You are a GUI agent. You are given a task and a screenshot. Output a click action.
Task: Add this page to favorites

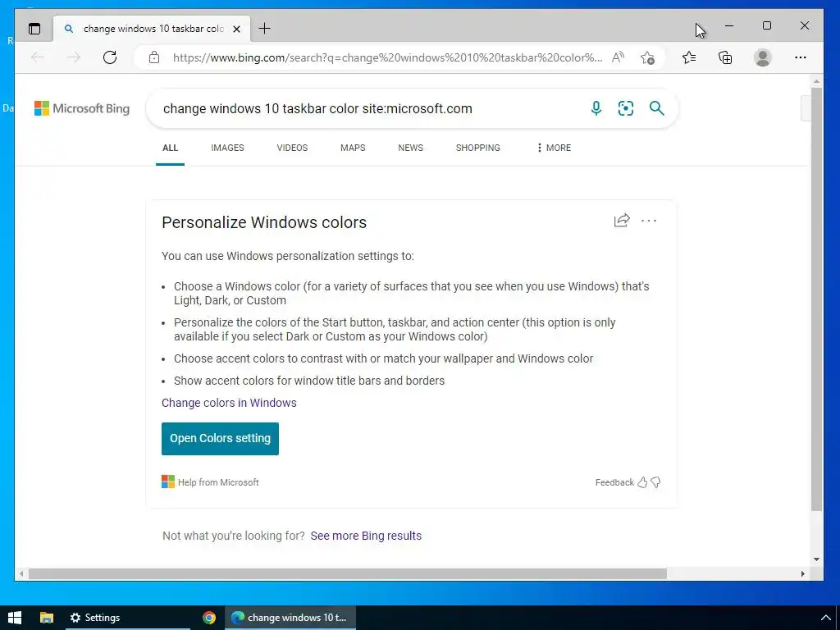(647, 57)
